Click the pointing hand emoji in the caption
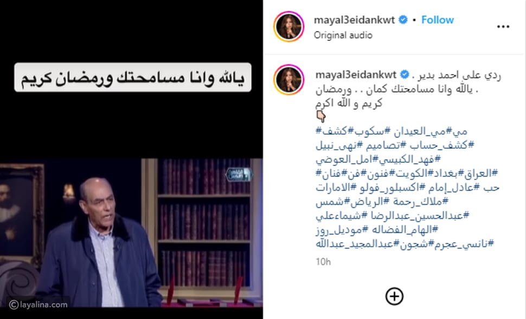Screen dimensions: 526x319 321,116
